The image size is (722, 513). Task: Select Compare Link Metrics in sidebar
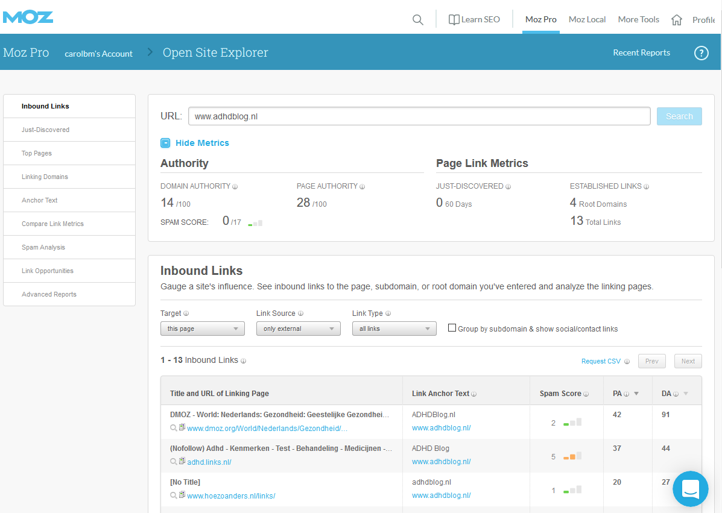point(69,224)
